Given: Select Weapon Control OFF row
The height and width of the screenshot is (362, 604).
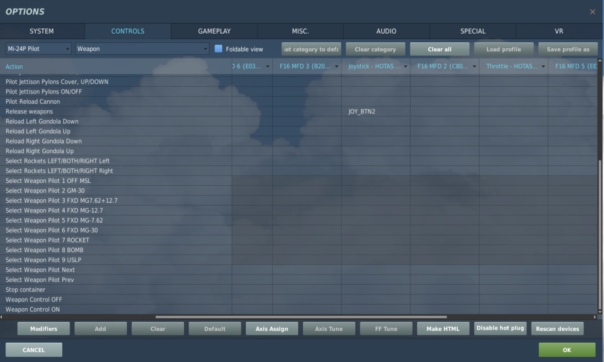Looking at the screenshot, I should (x=115, y=300).
